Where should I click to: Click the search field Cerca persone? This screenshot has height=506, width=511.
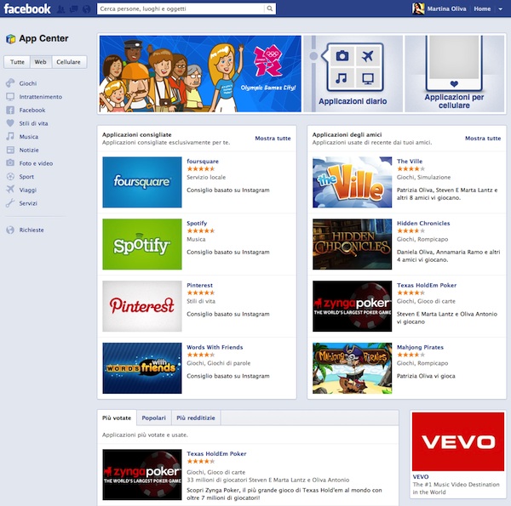click(x=181, y=9)
